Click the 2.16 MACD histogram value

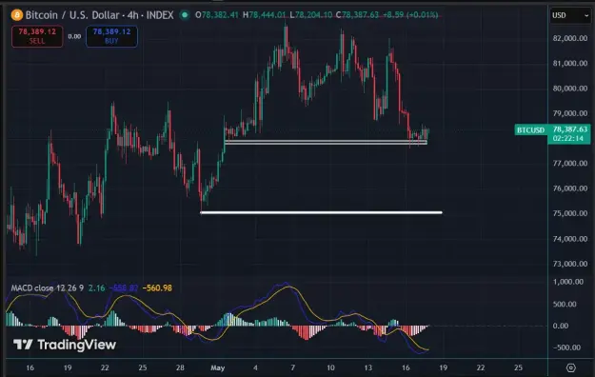click(96, 288)
